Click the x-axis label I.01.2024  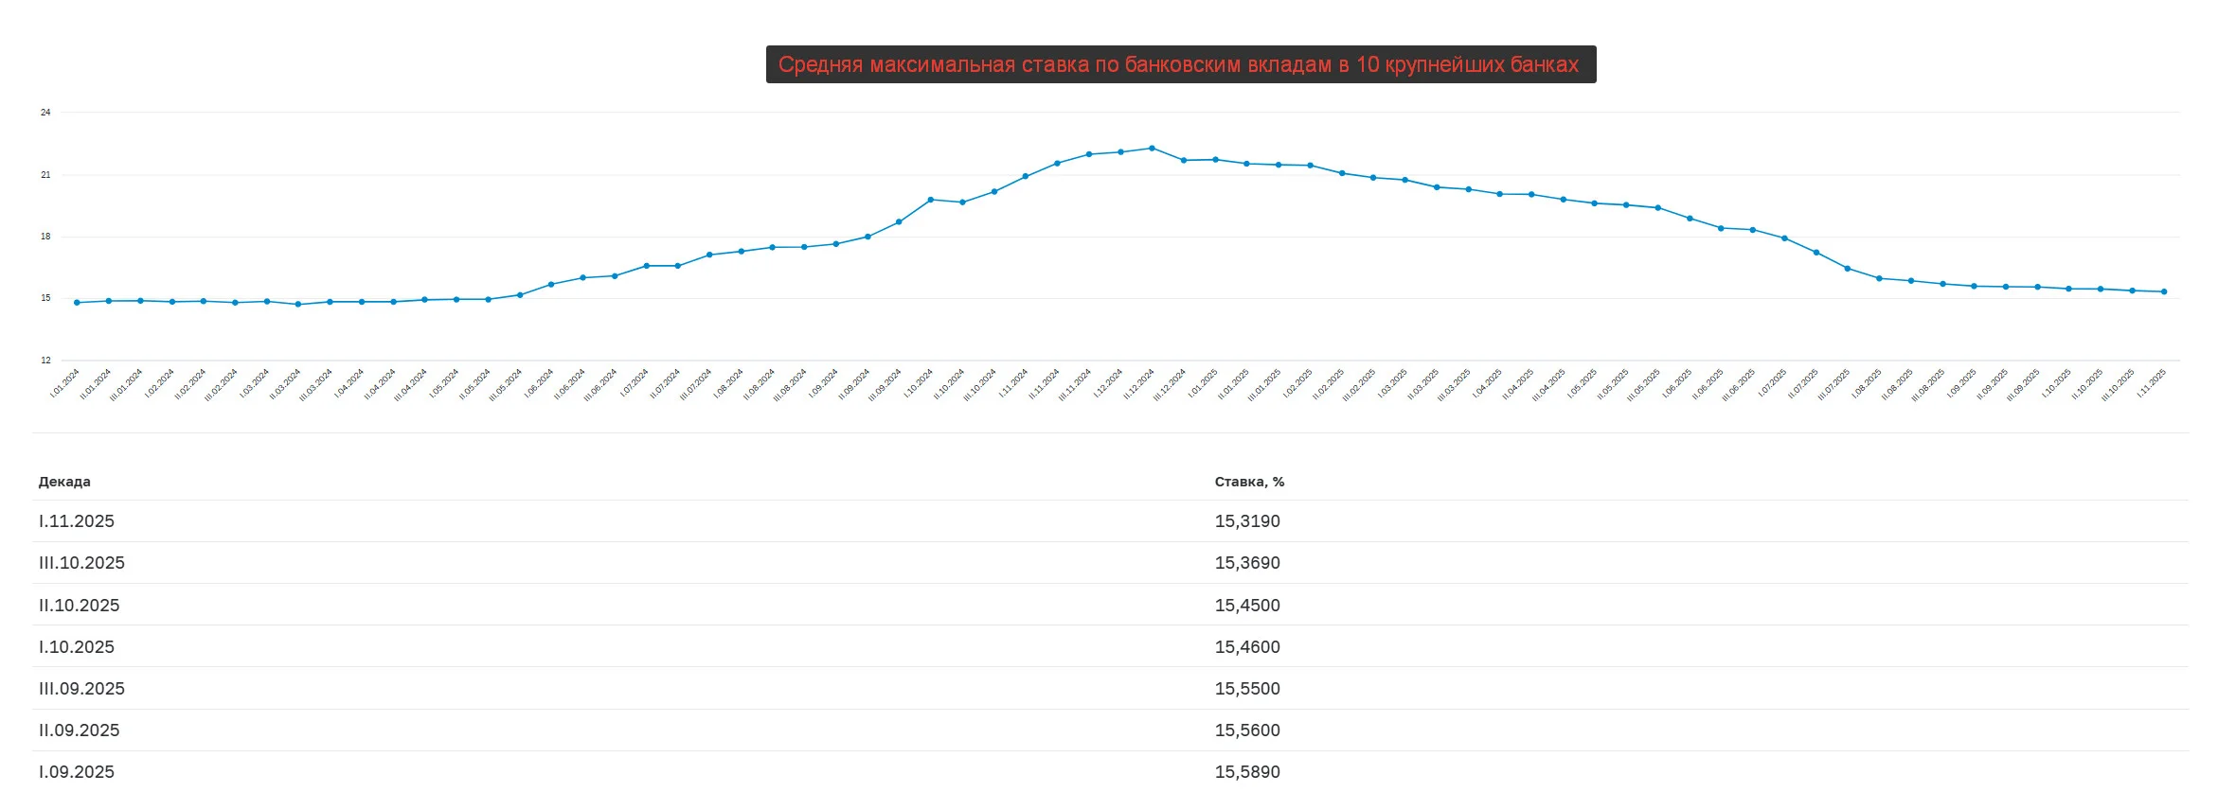pos(65,383)
